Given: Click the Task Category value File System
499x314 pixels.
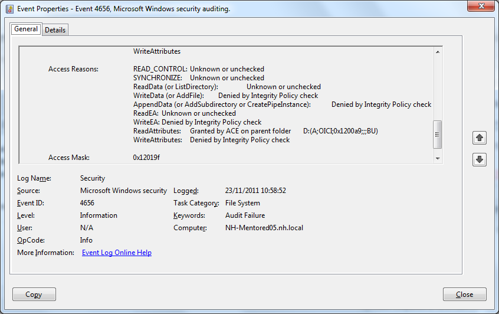Looking at the screenshot, I should tap(242, 203).
